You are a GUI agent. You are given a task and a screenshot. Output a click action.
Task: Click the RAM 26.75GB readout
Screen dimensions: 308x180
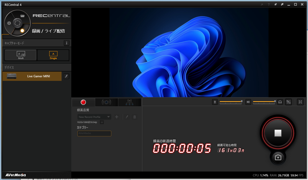[280, 175]
